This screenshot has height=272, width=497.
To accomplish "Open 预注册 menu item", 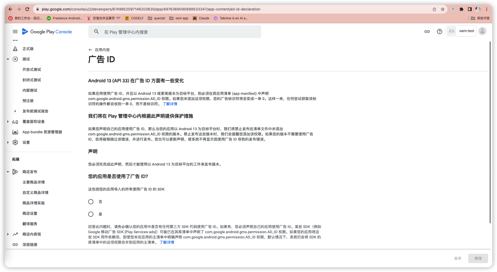I will (28, 101).
